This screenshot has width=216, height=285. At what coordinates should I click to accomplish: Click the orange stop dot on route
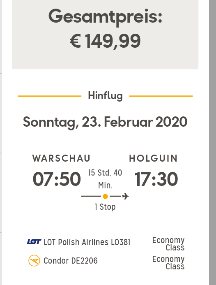coord(105,196)
